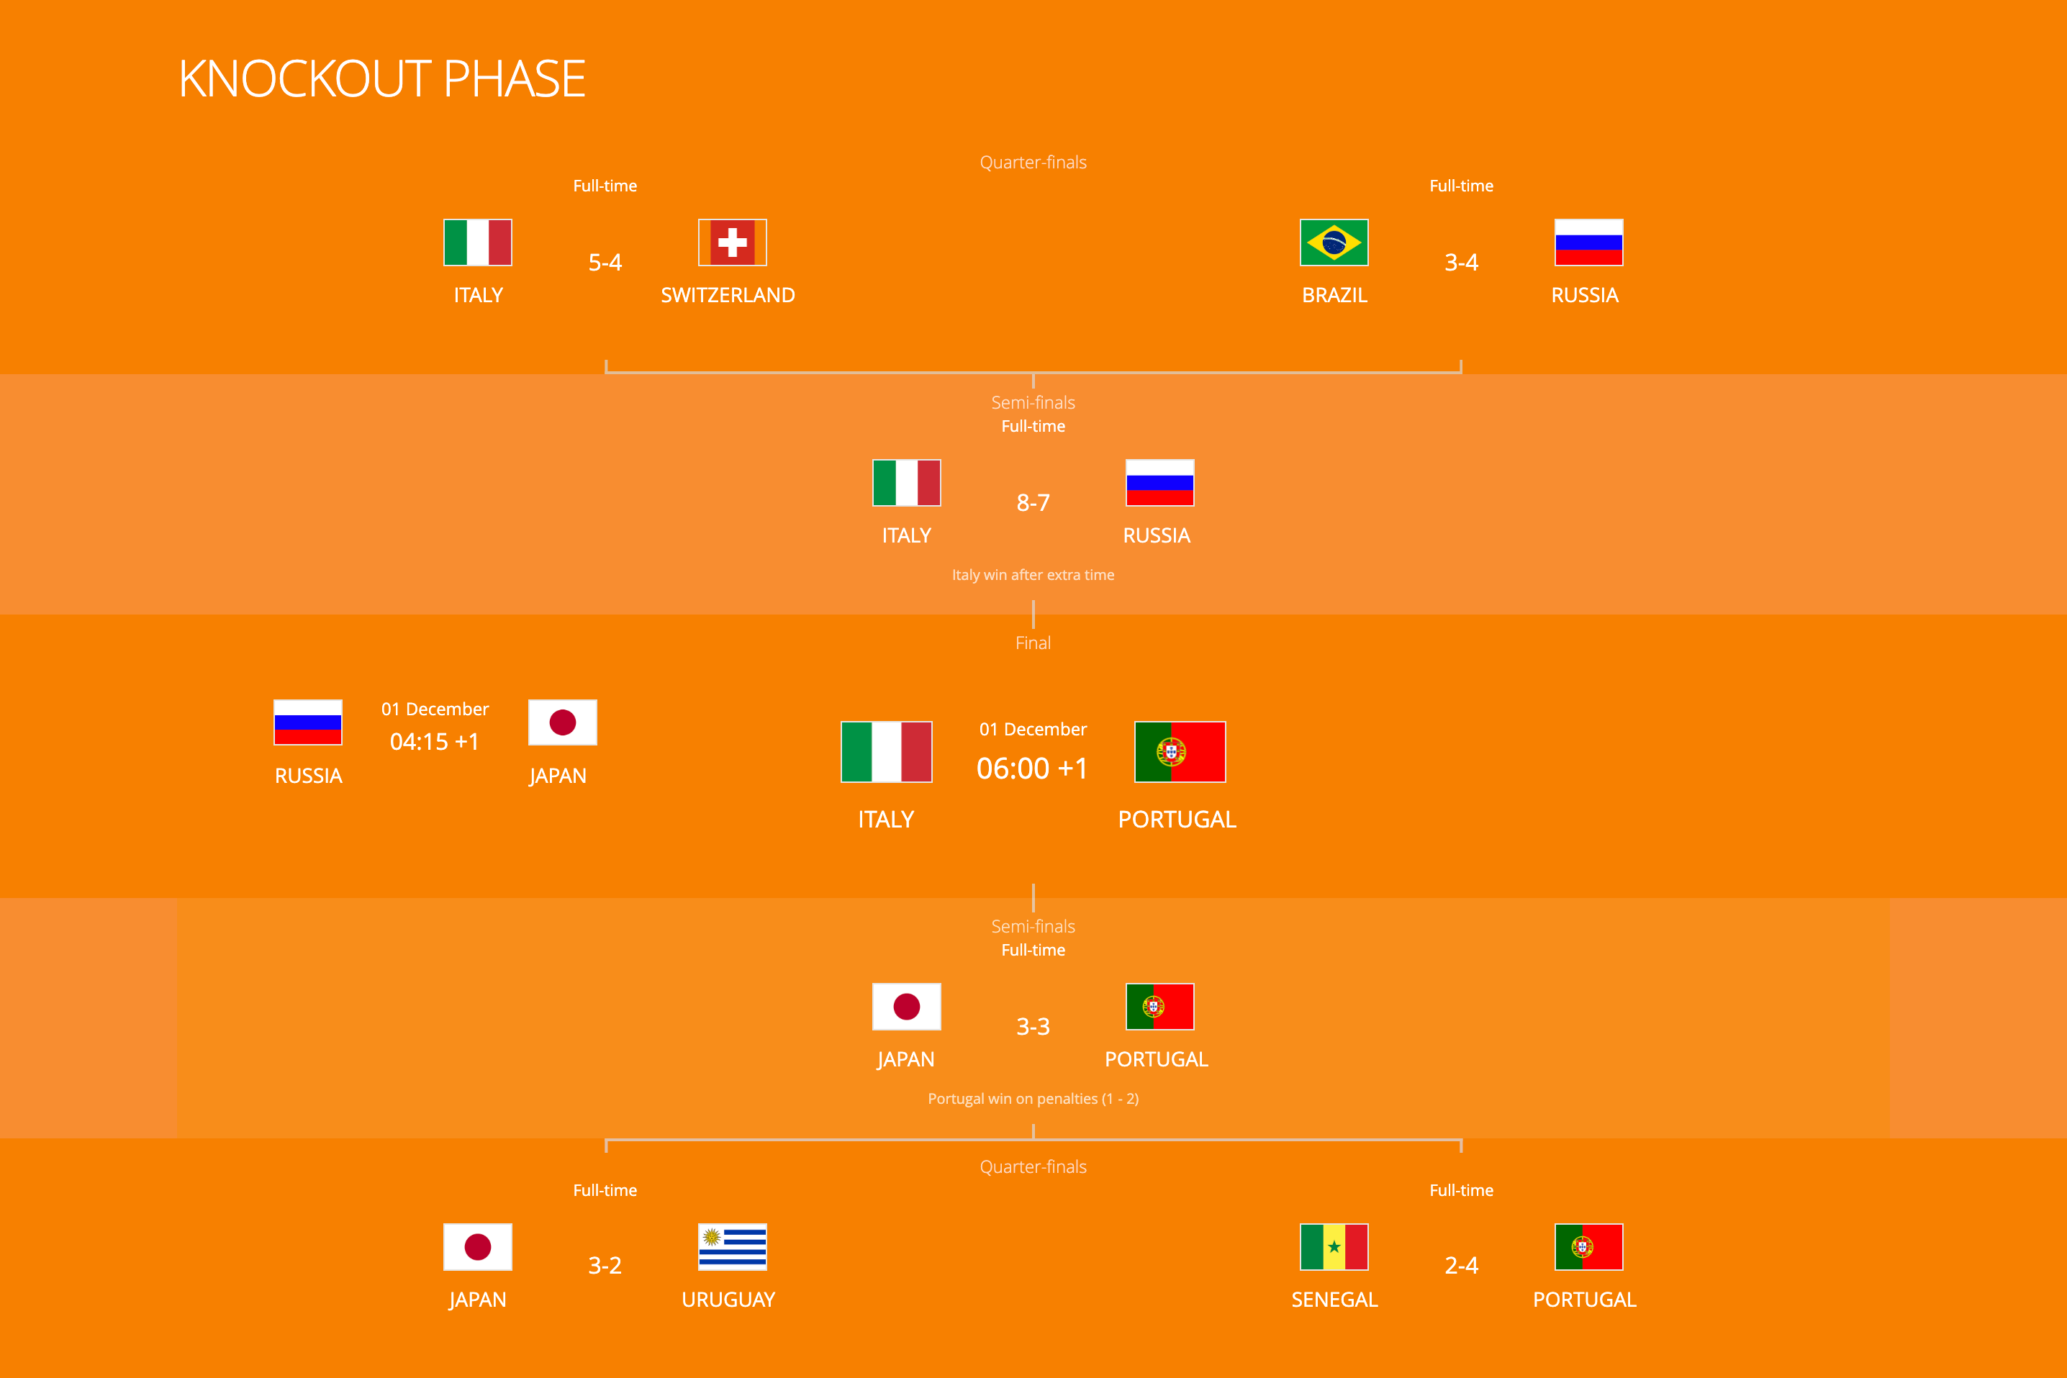This screenshot has width=2067, height=1378.
Task: Click the final kickoff time 06:00 +1
Action: 1033,768
